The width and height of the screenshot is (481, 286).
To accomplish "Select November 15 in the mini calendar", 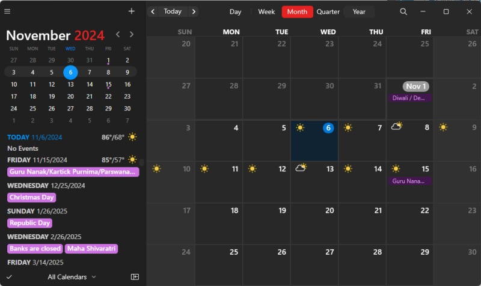I will point(108,84).
